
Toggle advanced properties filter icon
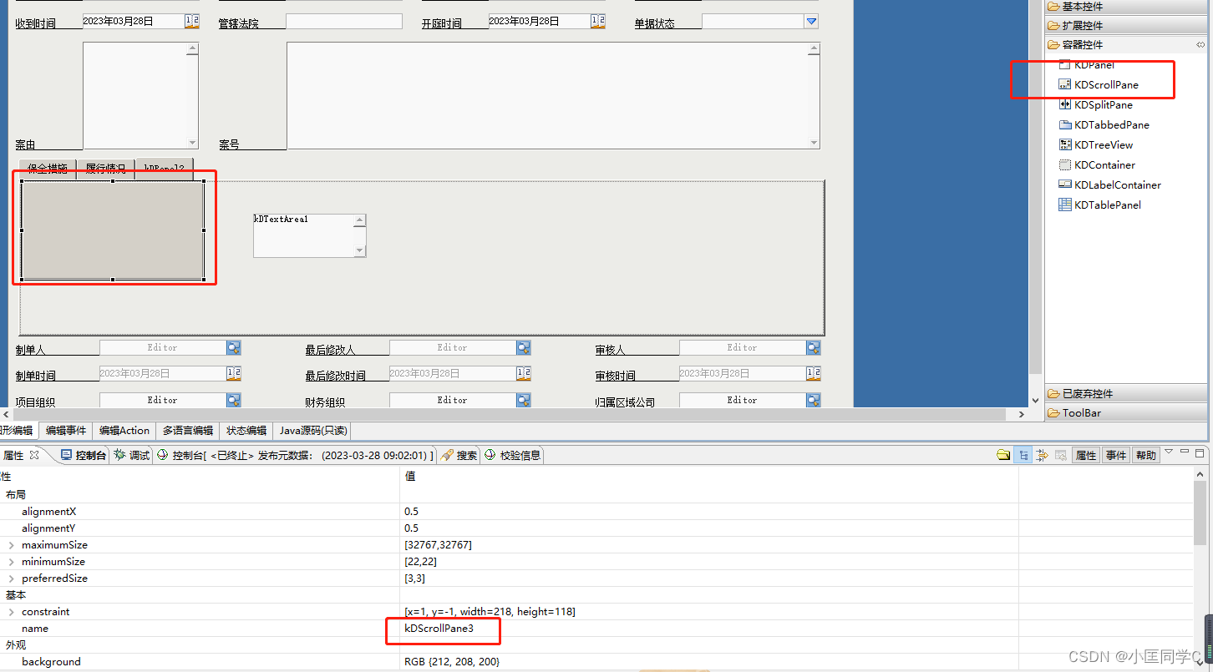pos(1042,455)
